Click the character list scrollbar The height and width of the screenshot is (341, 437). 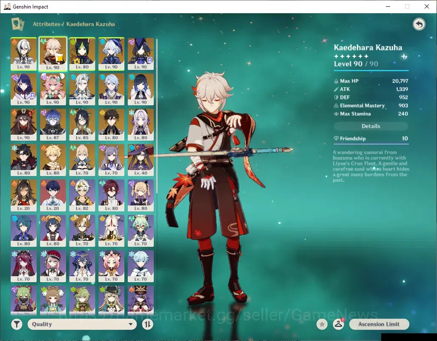(157, 116)
